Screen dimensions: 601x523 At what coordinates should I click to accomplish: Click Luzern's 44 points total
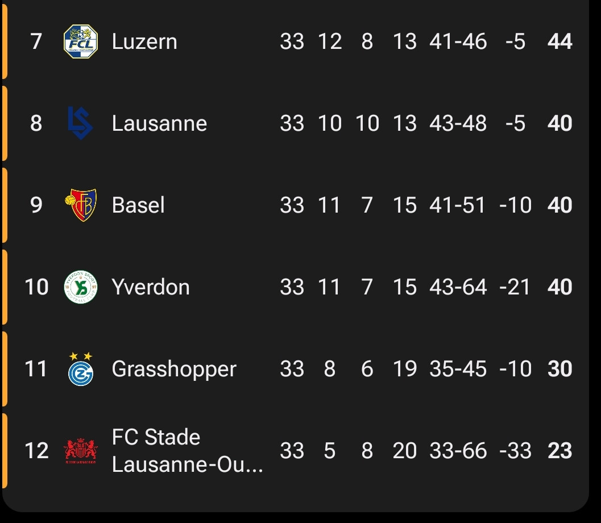tap(559, 41)
